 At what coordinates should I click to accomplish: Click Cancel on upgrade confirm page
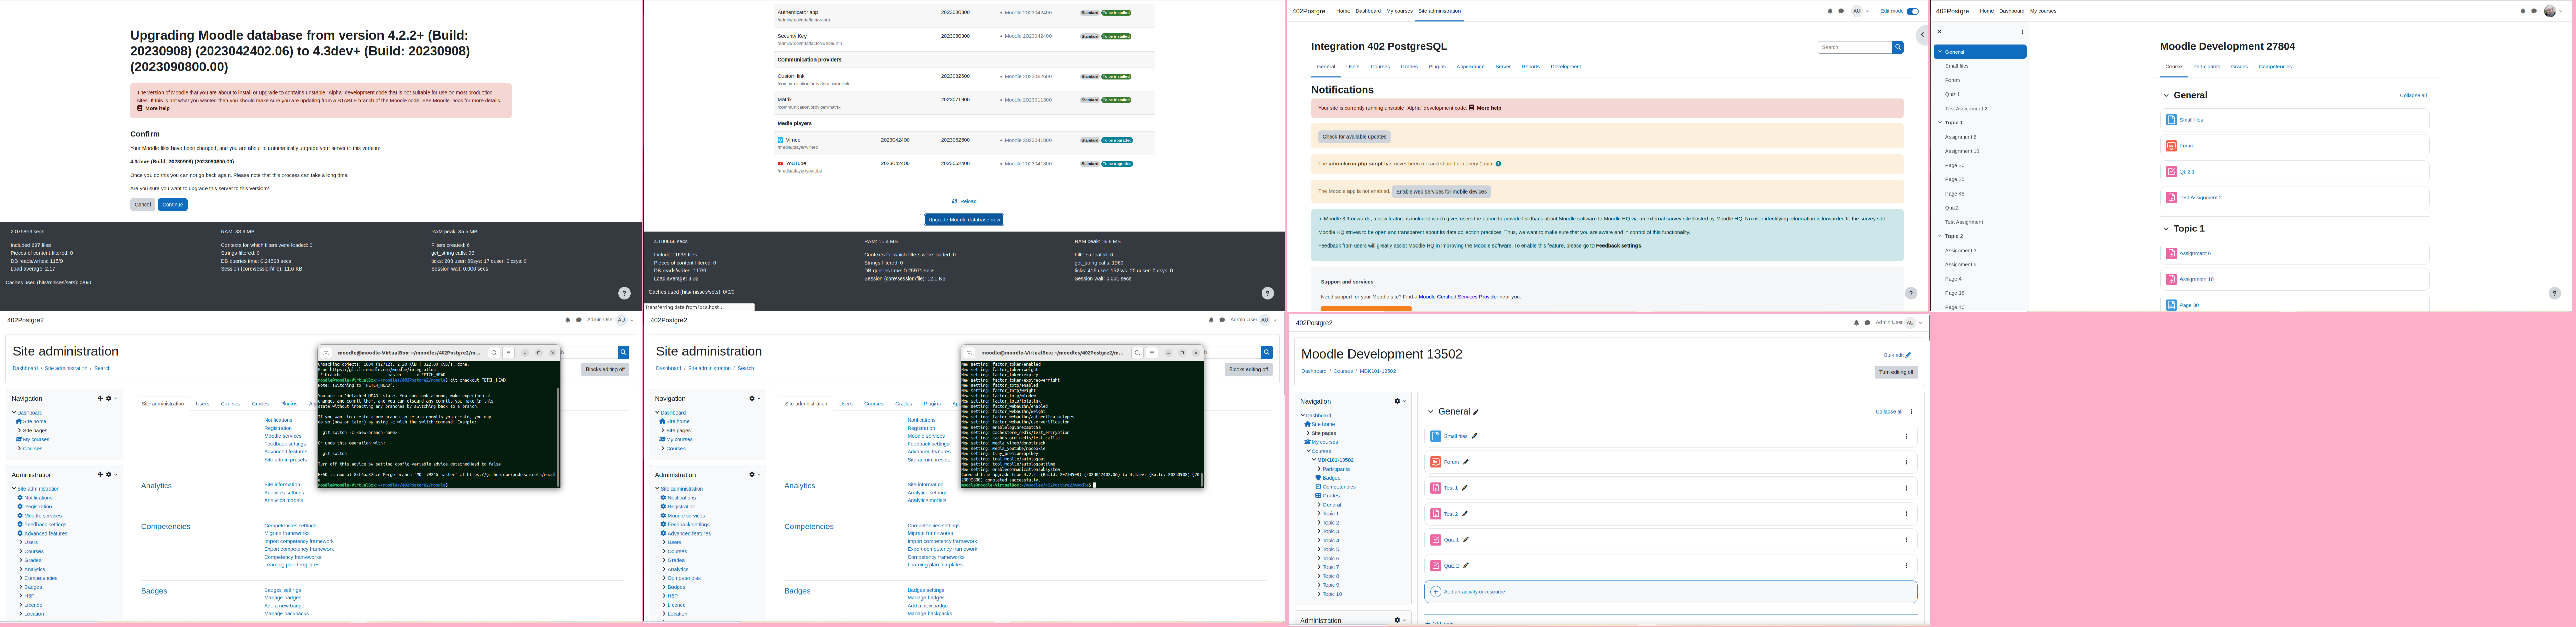tap(142, 204)
